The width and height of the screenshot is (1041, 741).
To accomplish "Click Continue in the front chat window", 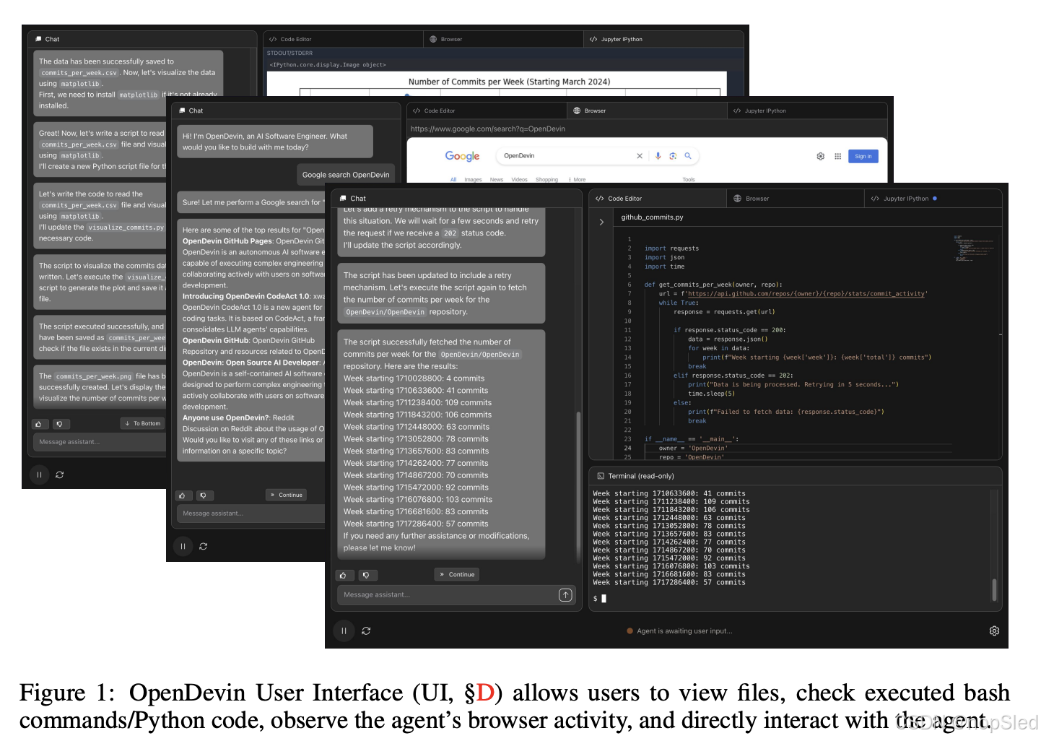I will (x=457, y=574).
